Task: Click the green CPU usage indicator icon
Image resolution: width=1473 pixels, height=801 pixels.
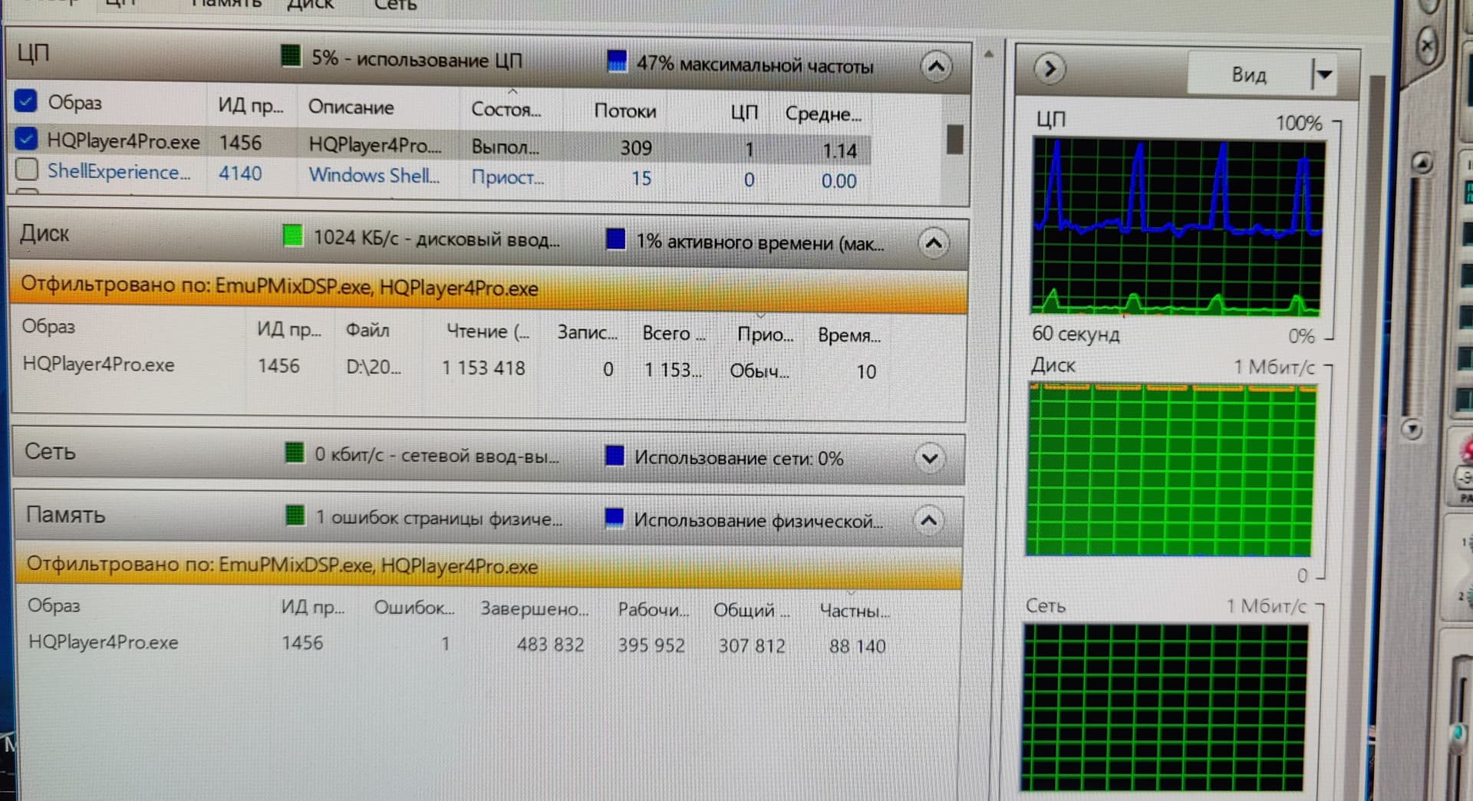Action: [291, 56]
